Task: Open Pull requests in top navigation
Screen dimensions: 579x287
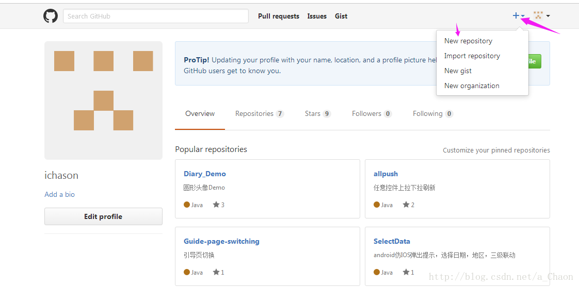Action: point(279,16)
